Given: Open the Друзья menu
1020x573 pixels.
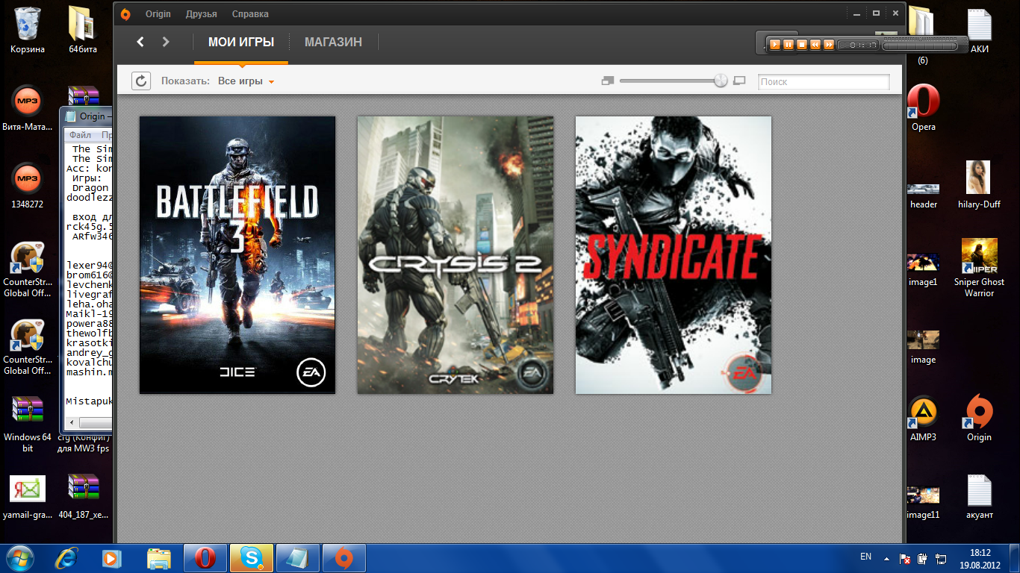Looking at the screenshot, I should click(202, 14).
